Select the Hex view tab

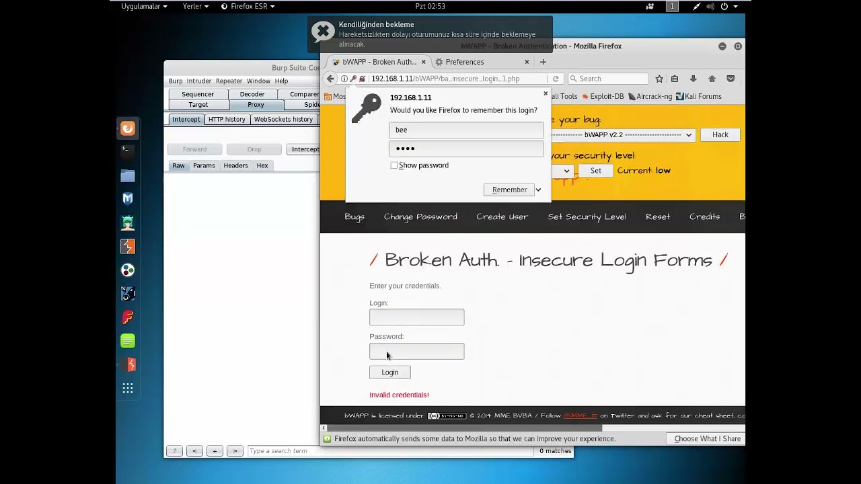pos(262,165)
